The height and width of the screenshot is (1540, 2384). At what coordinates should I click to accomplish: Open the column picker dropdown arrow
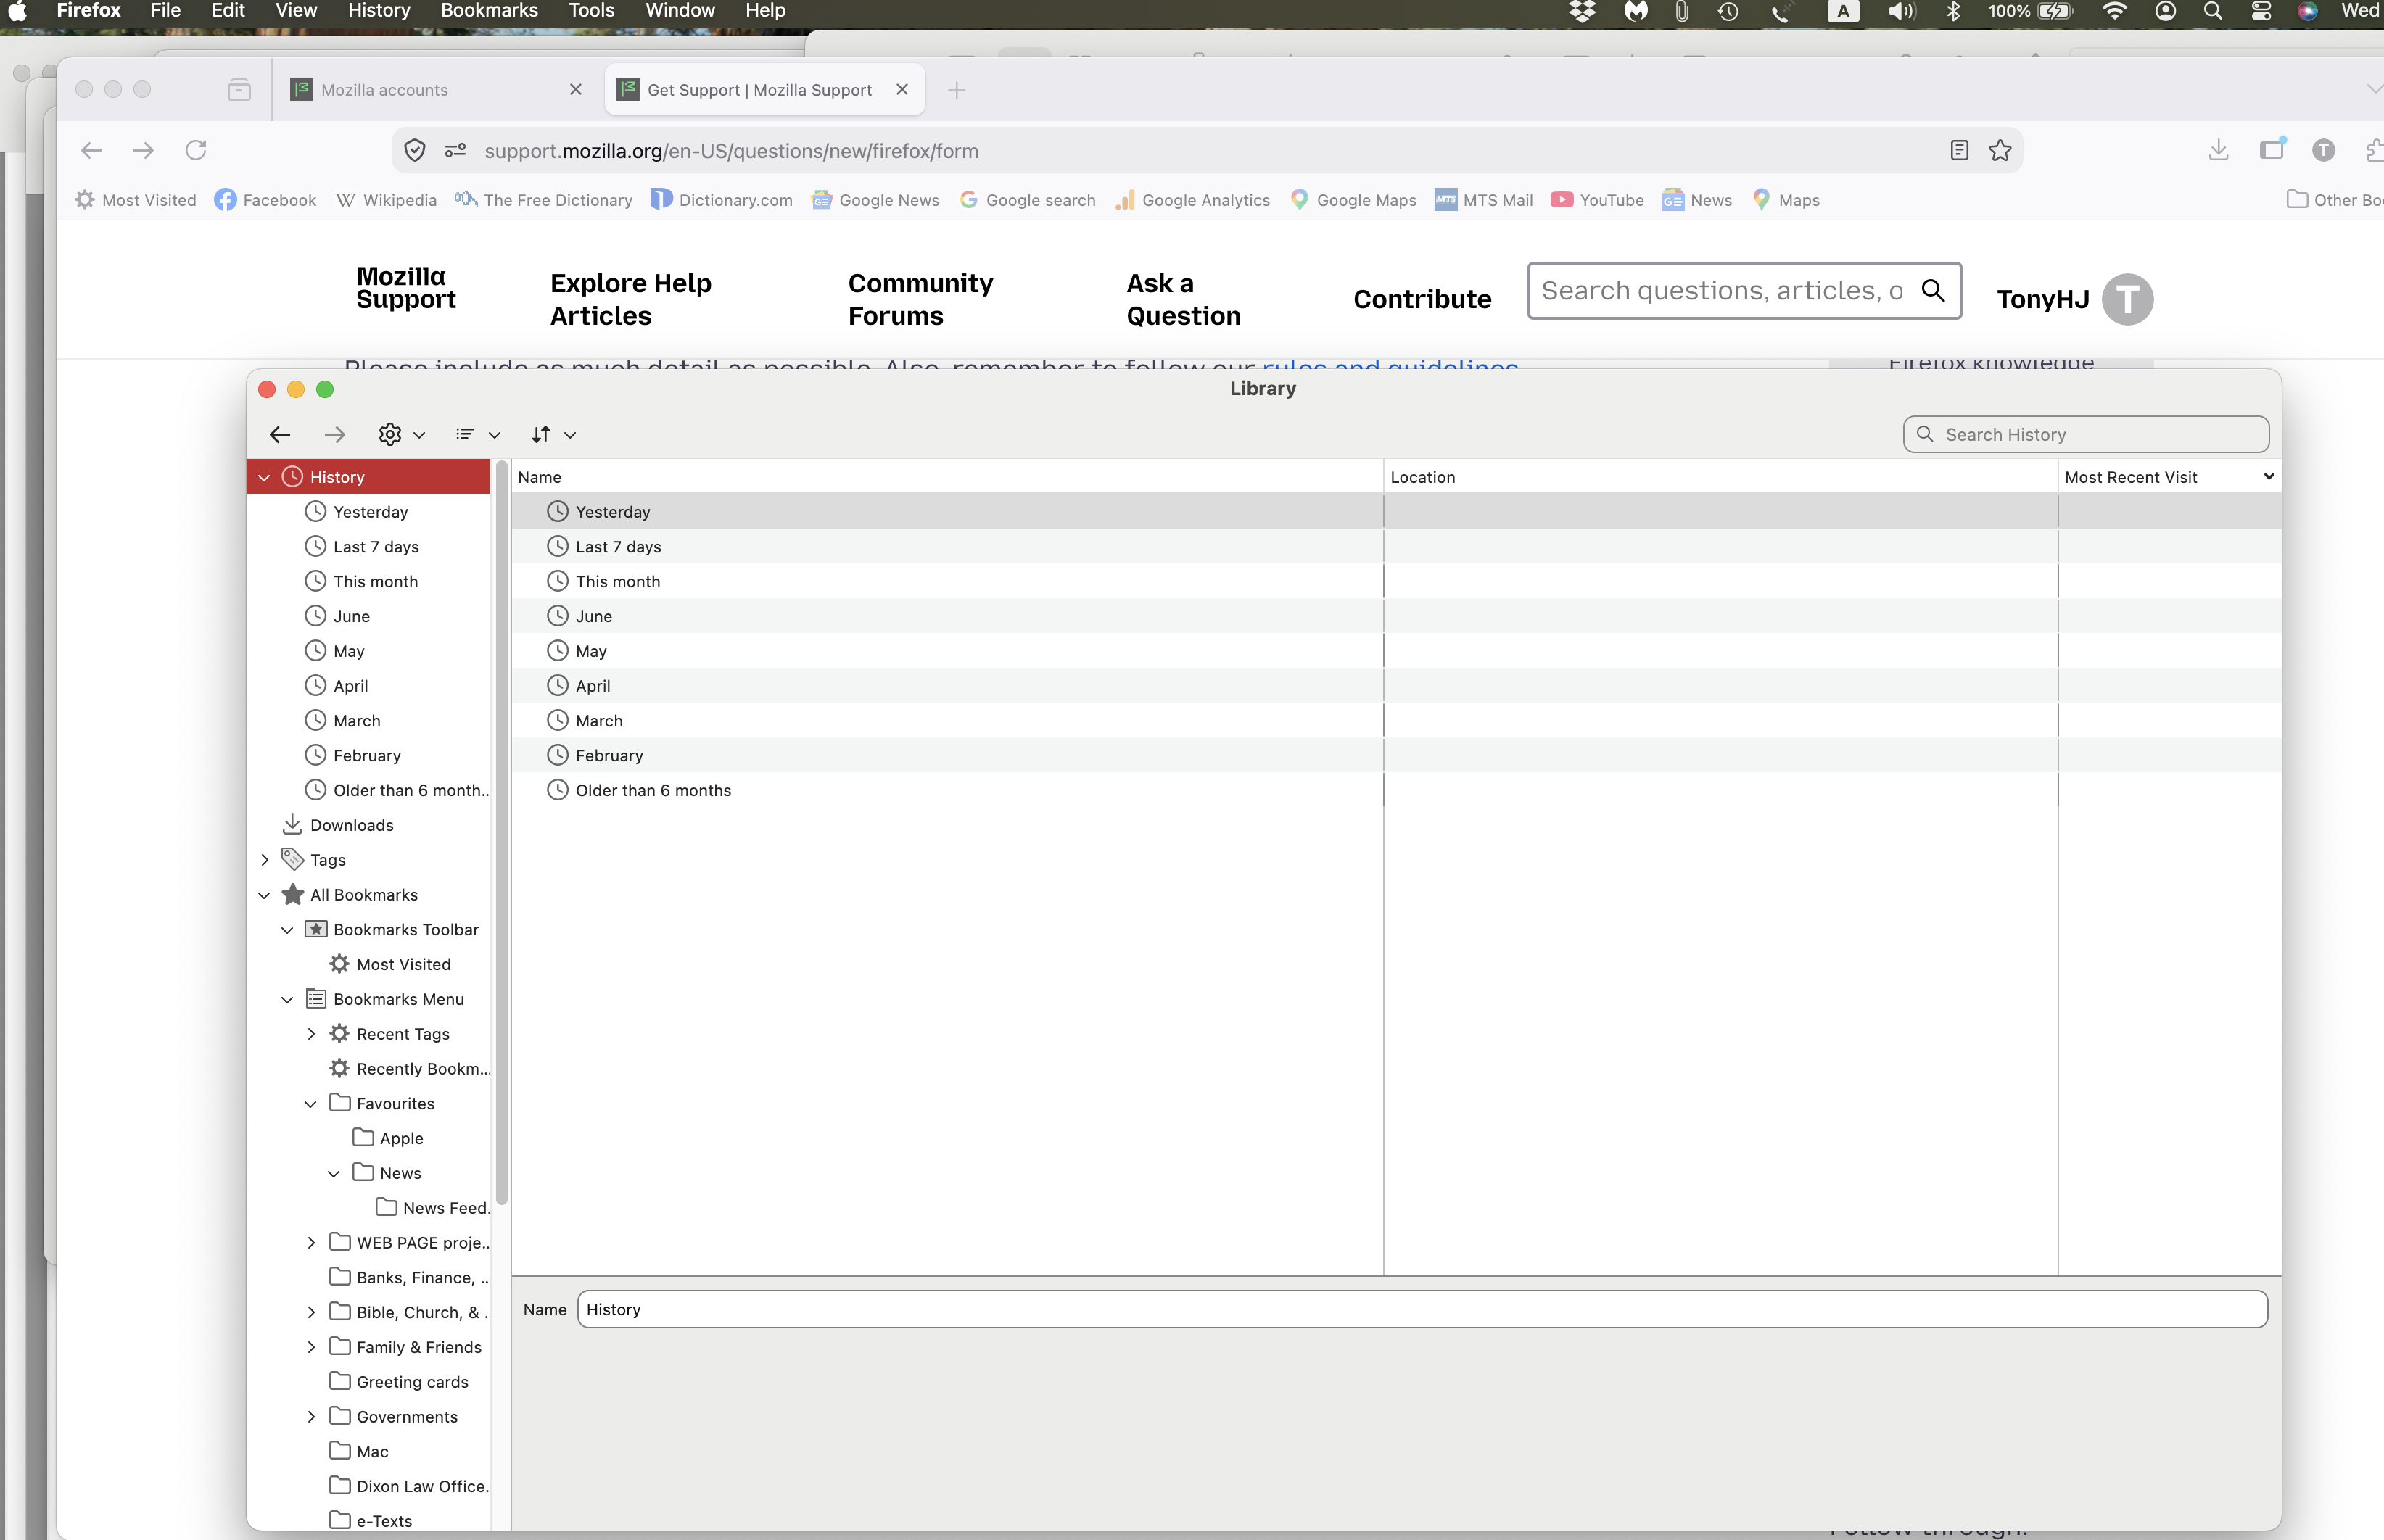point(2269,477)
